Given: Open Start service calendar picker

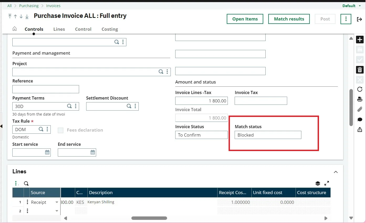Looking at the screenshot, I should [x=47, y=152].
